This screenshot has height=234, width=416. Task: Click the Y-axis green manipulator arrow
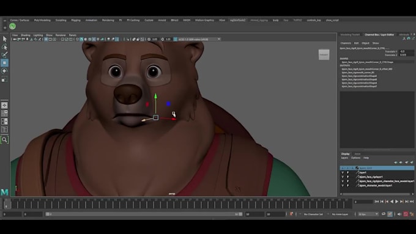pyautogui.click(x=155, y=96)
